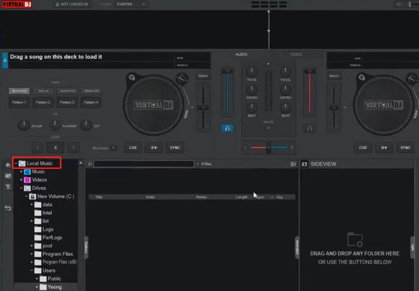Select the Yeong folder in tree

pyautogui.click(x=54, y=287)
